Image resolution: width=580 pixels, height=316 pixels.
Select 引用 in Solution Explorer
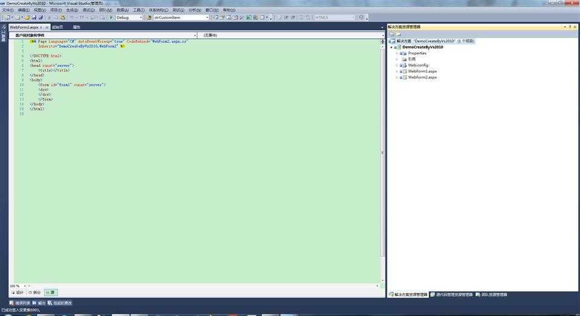coord(411,59)
